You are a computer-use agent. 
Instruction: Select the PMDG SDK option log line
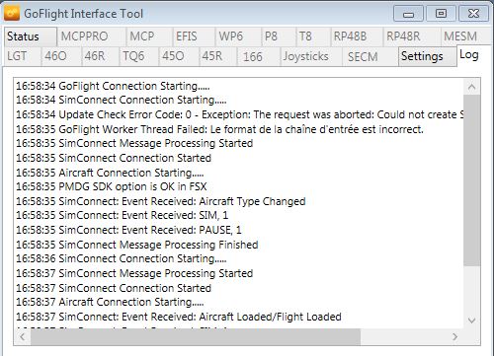[112, 186]
